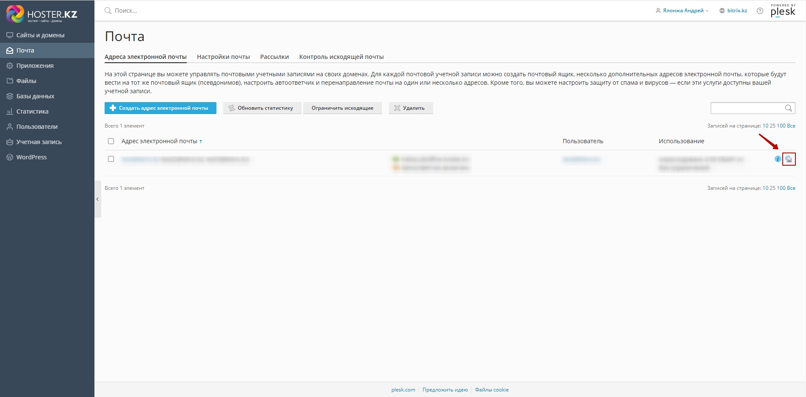Click the magnifier icon in list filter
Viewport: 806px width, 397px height.
tap(789, 108)
